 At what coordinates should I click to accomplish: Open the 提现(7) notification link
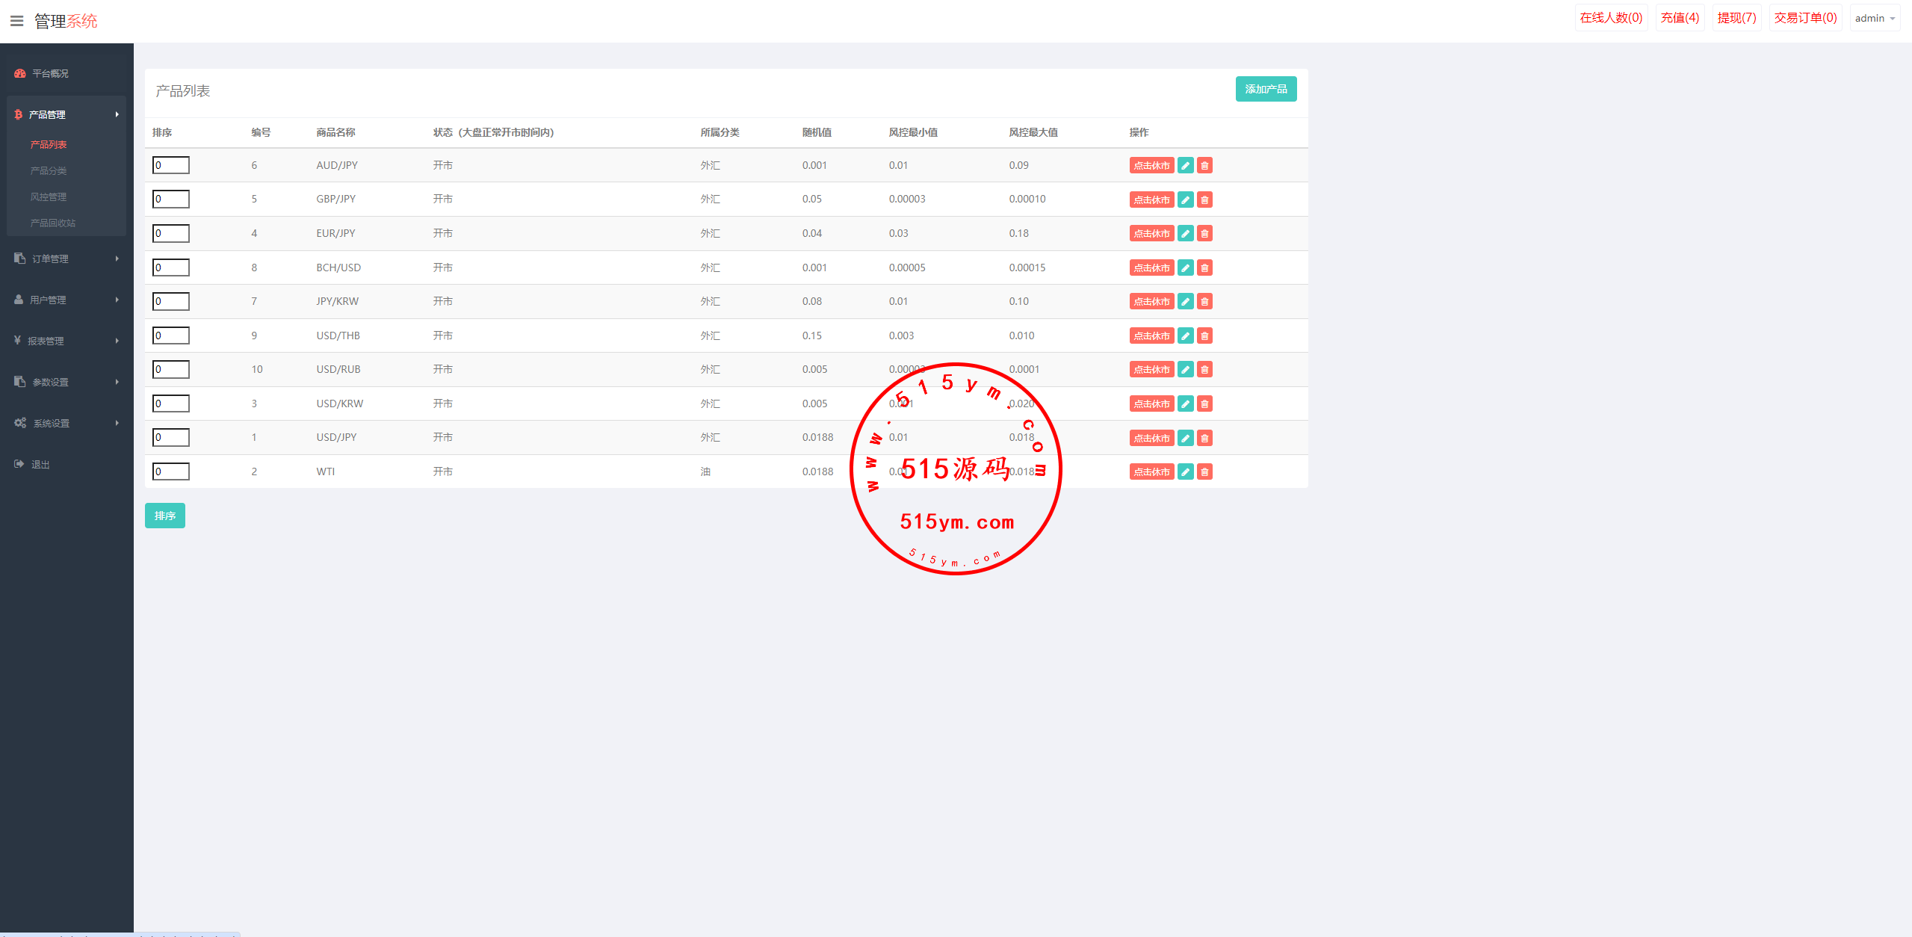(x=1736, y=18)
